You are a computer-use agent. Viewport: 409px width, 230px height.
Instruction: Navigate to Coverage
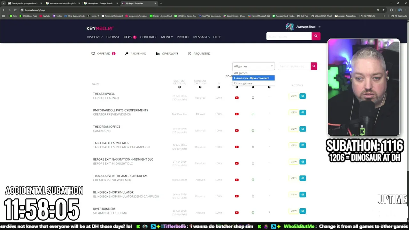pyautogui.click(x=149, y=37)
